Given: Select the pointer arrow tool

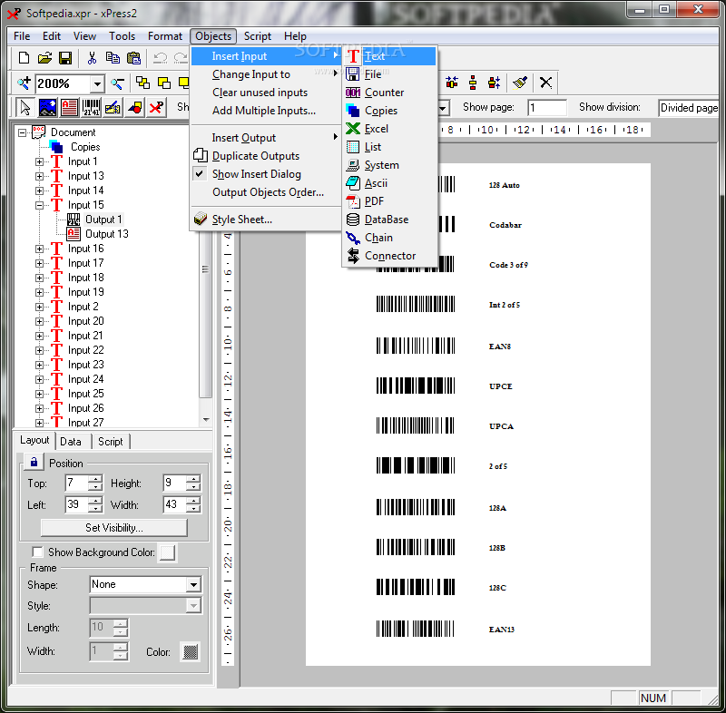Looking at the screenshot, I should coord(25,107).
